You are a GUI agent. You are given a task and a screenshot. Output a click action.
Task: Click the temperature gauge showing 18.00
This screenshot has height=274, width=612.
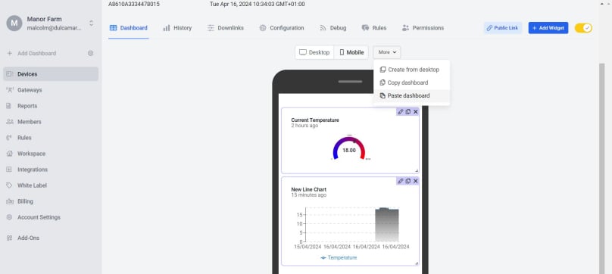(x=349, y=148)
